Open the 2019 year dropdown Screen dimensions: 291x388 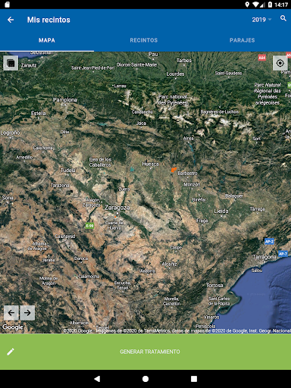pos(261,20)
